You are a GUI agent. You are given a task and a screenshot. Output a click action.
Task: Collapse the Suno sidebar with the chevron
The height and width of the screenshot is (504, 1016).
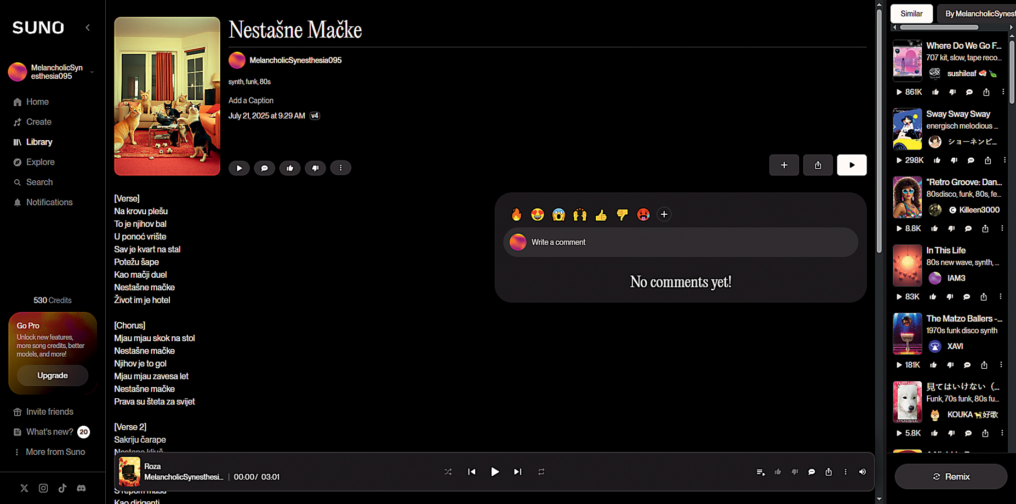pos(88,27)
